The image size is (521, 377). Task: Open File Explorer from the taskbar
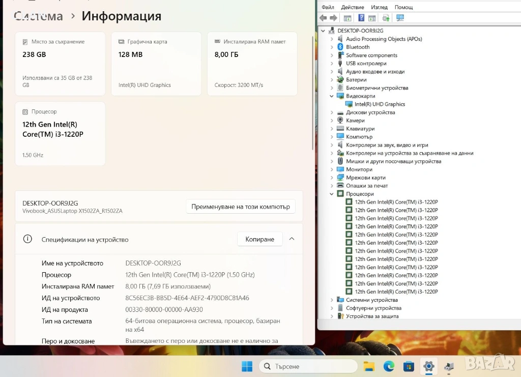point(369,366)
